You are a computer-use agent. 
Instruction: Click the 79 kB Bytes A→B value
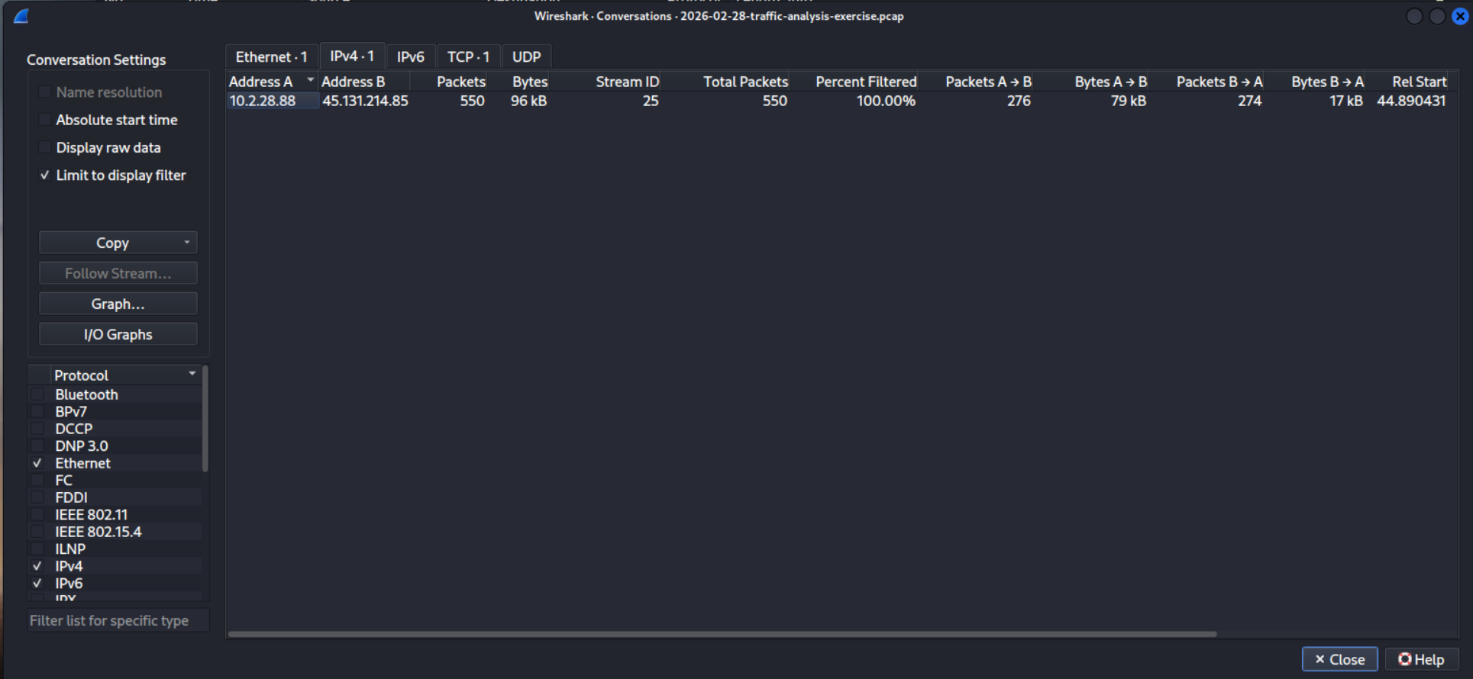pos(1129,101)
